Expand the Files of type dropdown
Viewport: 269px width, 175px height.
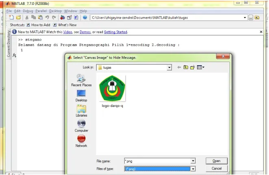(193, 169)
